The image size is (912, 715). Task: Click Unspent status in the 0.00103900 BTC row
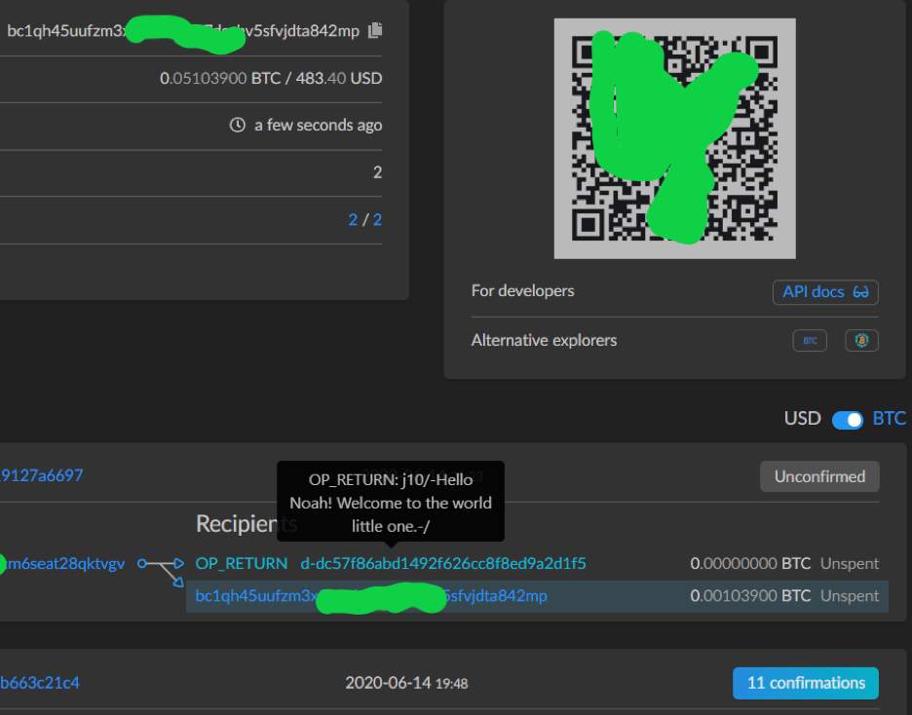click(850, 596)
